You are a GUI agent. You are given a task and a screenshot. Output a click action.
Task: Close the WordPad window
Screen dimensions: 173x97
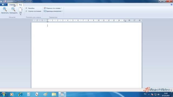coord(170,1)
